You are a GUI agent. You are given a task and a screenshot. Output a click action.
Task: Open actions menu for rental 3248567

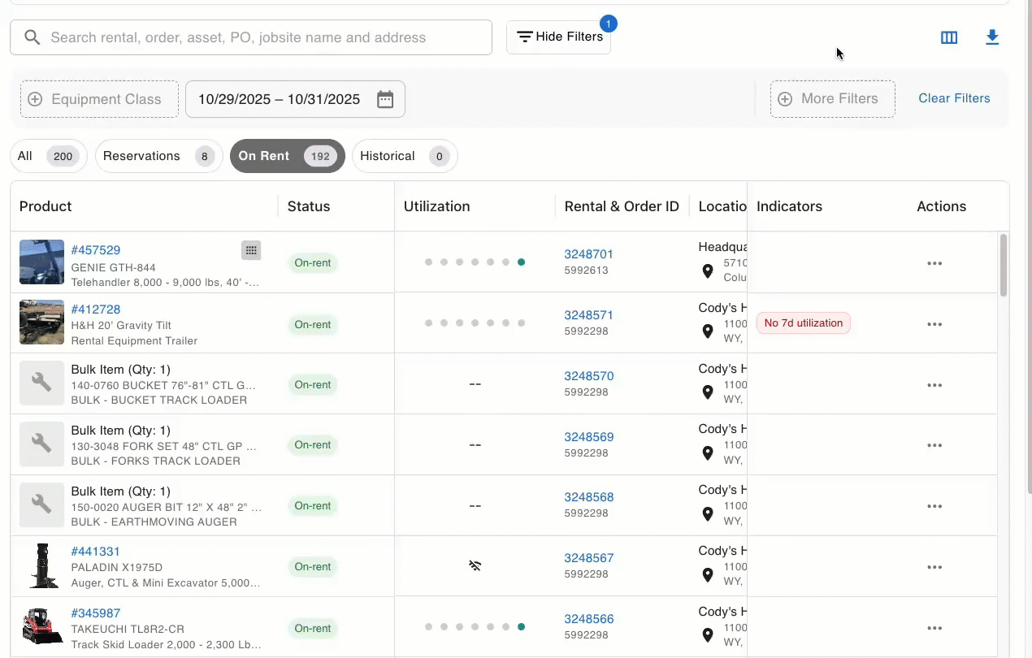click(x=934, y=567)
